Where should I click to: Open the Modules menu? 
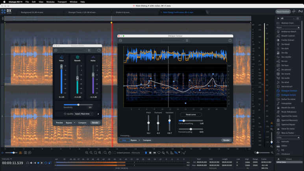tap(50, 2)
